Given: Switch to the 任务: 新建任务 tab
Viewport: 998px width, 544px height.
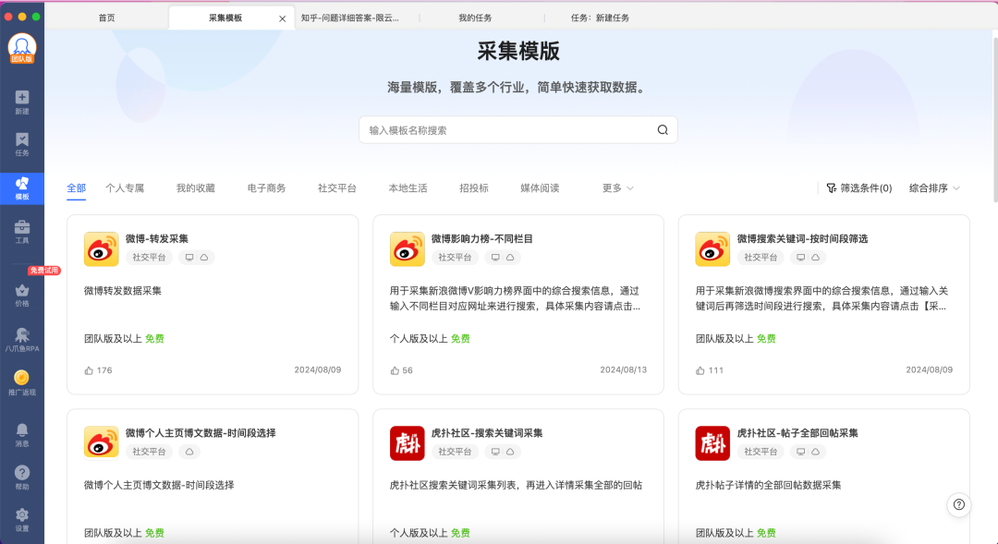Looking at the screenshot, I should [600, 18].
